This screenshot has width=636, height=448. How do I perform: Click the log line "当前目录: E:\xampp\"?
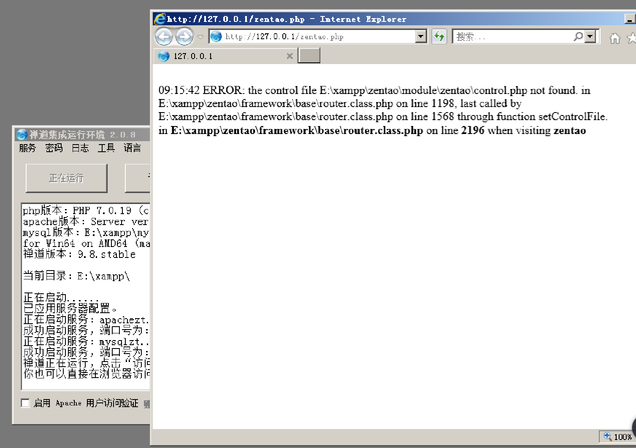tap(76, 276)
